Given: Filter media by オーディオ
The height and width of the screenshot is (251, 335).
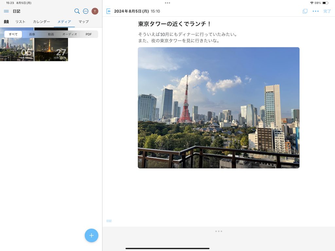Looking at the screenshot, I should 69,34.
